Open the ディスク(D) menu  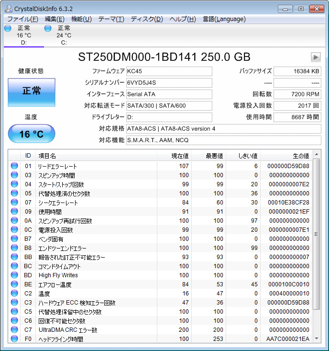coord(147,19)
